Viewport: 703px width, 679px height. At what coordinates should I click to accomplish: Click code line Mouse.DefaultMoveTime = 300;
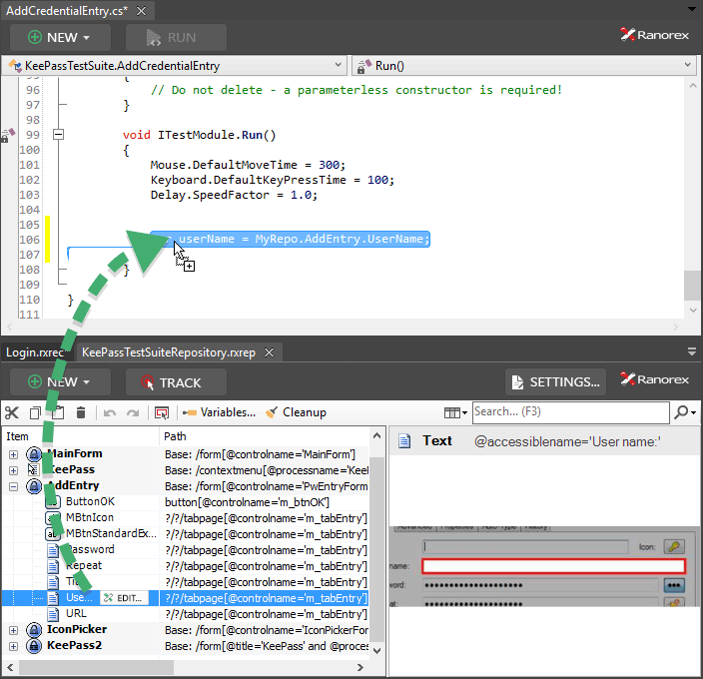[x=248, y=165]
